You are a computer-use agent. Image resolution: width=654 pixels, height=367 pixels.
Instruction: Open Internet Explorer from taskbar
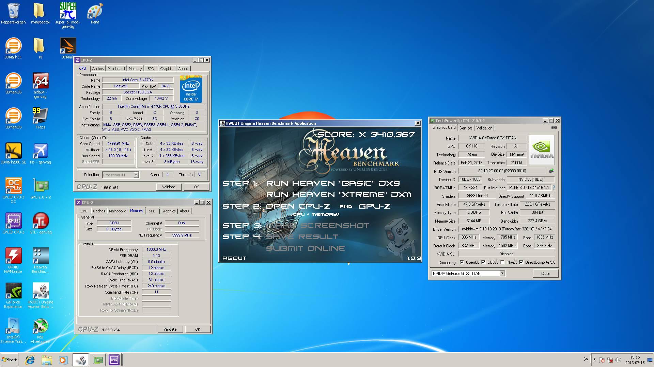coord(30,360)
